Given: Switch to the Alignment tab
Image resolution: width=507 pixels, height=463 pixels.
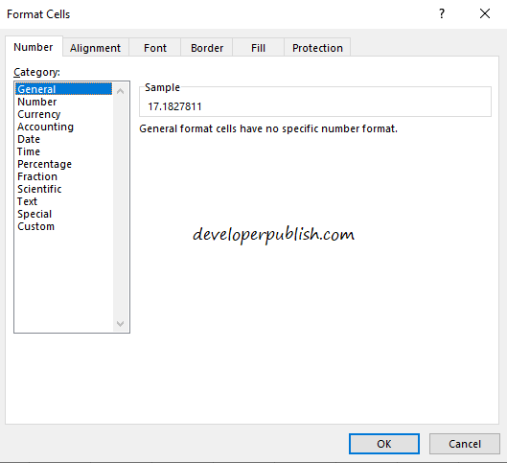Looking at the screenshot, I should [x=96, y=48].
